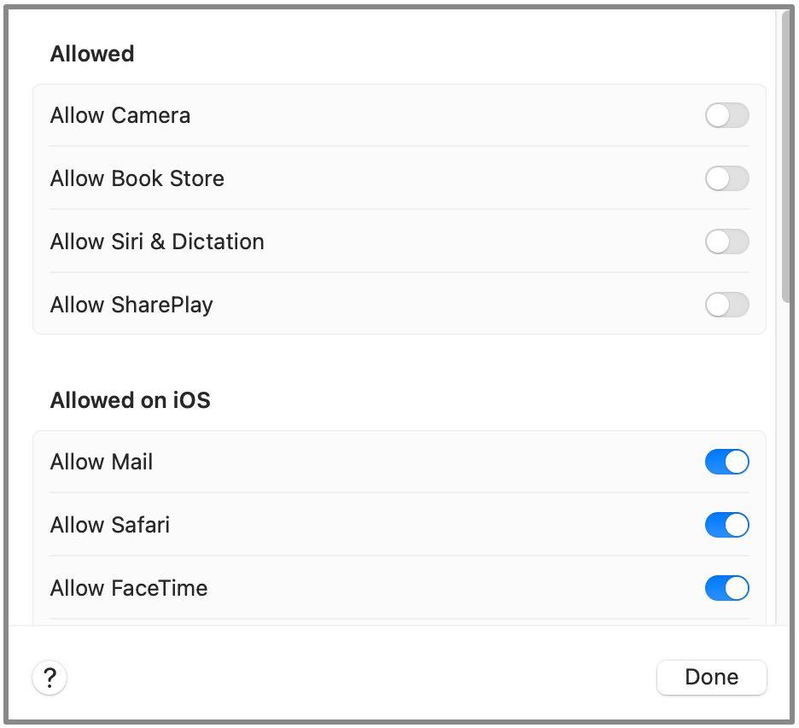Click the Allow Book Store label text

click(x=137, y=178)
